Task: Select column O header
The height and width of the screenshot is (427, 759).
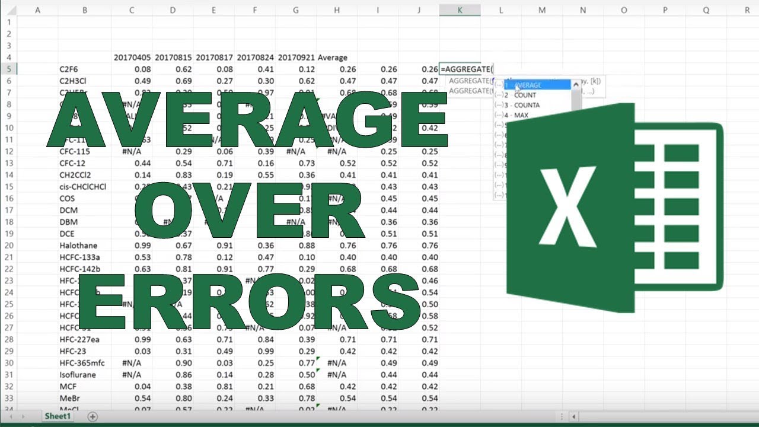Action: tap(624, 10)
